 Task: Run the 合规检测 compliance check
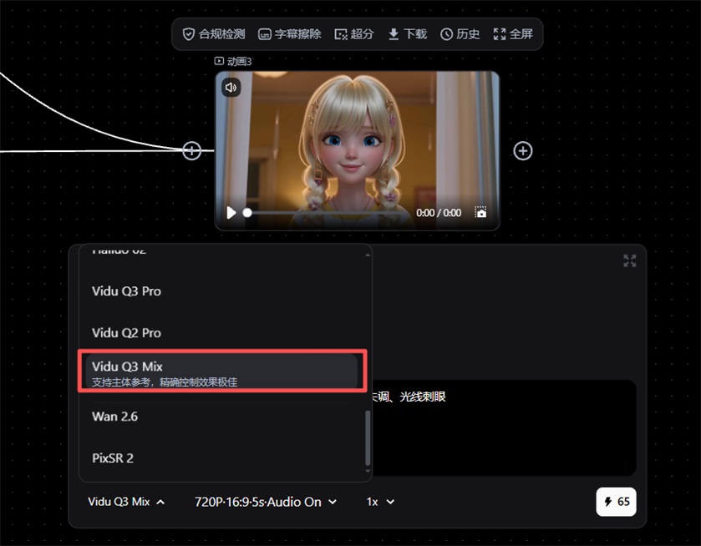[214, 34]
